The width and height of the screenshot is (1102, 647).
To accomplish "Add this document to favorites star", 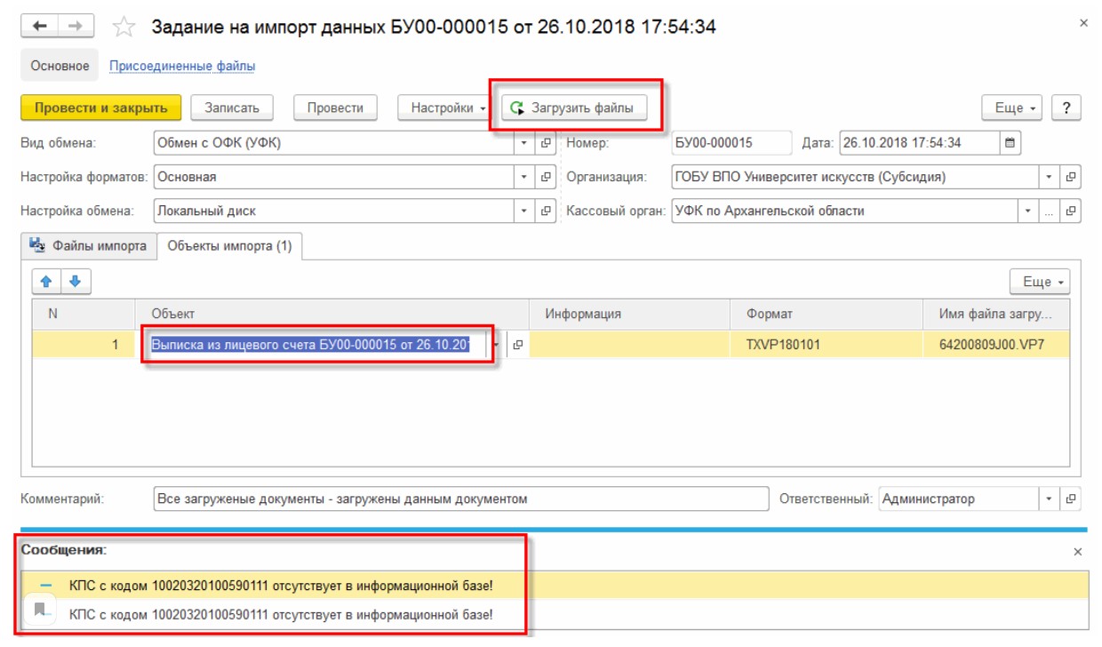I will (124, 27).
